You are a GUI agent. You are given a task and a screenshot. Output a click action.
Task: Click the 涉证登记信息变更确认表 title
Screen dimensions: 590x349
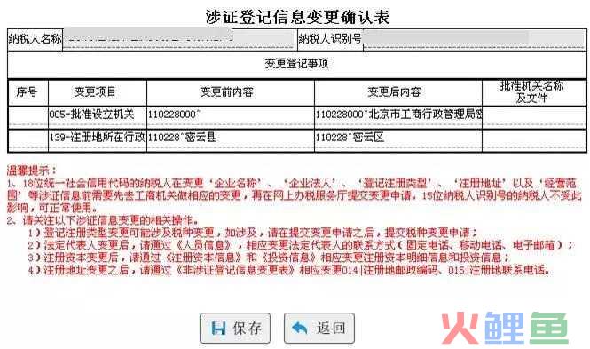coord(297,17)
